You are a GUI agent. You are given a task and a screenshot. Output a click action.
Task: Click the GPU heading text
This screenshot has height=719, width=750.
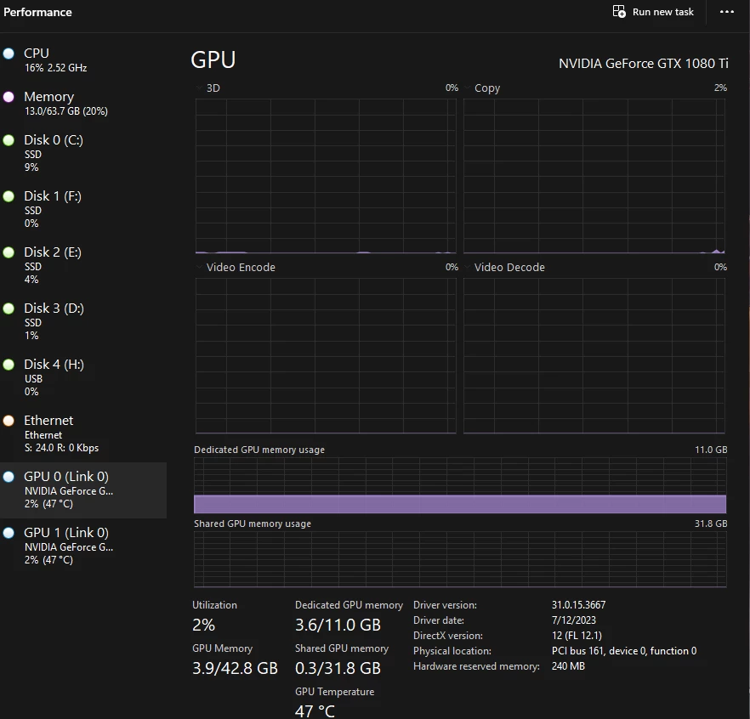[x=213, y=59]
